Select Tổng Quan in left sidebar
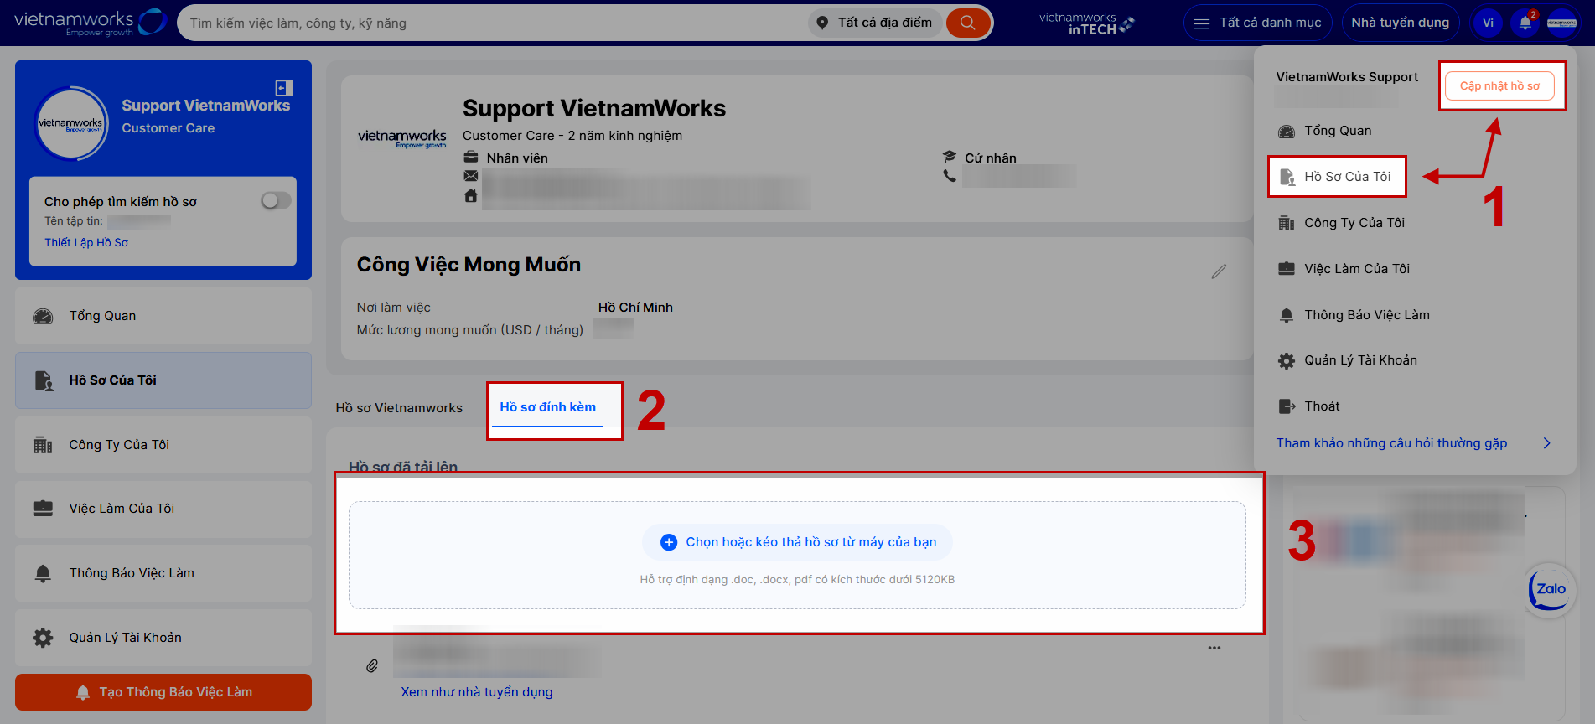1595x724 pixels. (163, 316)
